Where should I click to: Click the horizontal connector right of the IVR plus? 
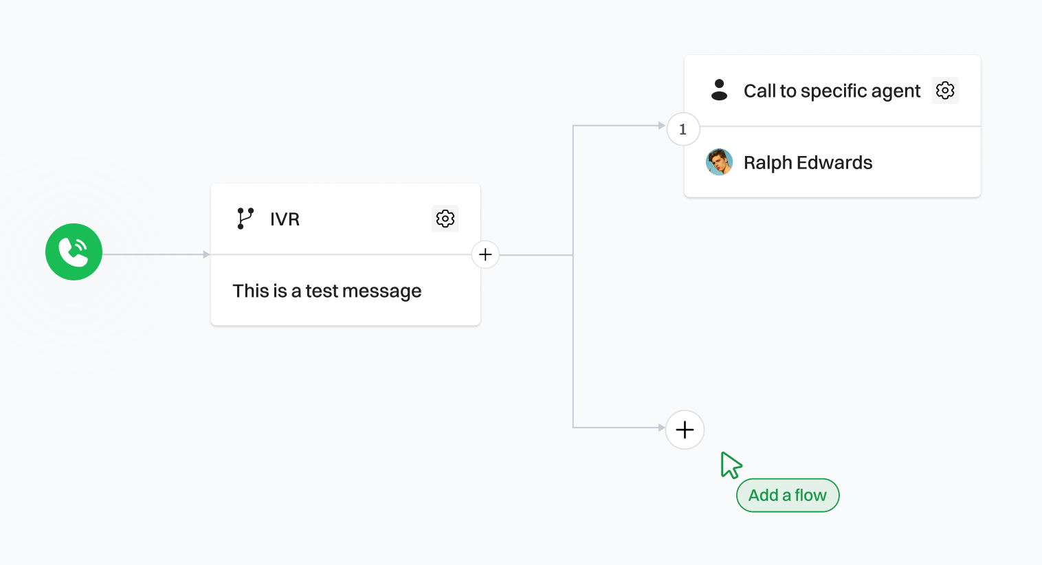point(536,255)
